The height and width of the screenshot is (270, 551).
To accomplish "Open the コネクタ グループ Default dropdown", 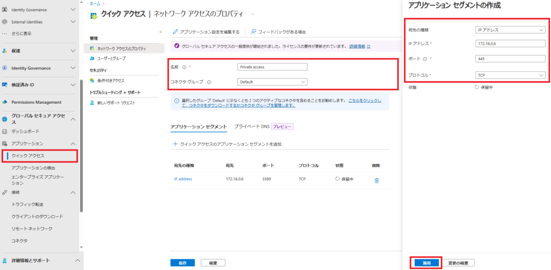I will click(272, 82).
